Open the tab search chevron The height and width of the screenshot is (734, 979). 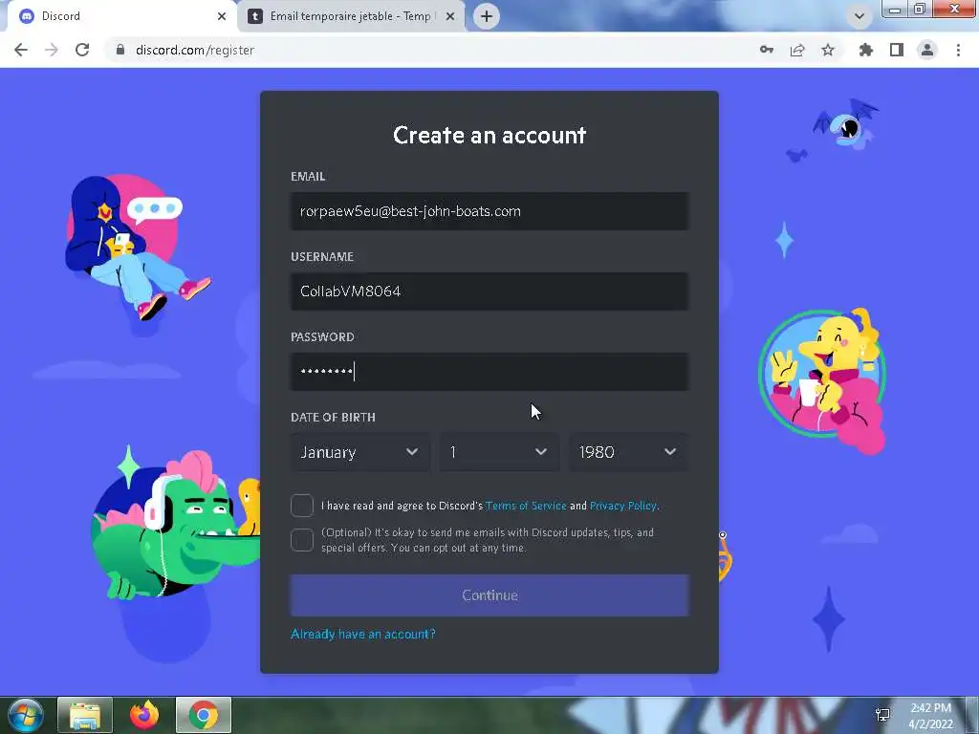(859, 16)
